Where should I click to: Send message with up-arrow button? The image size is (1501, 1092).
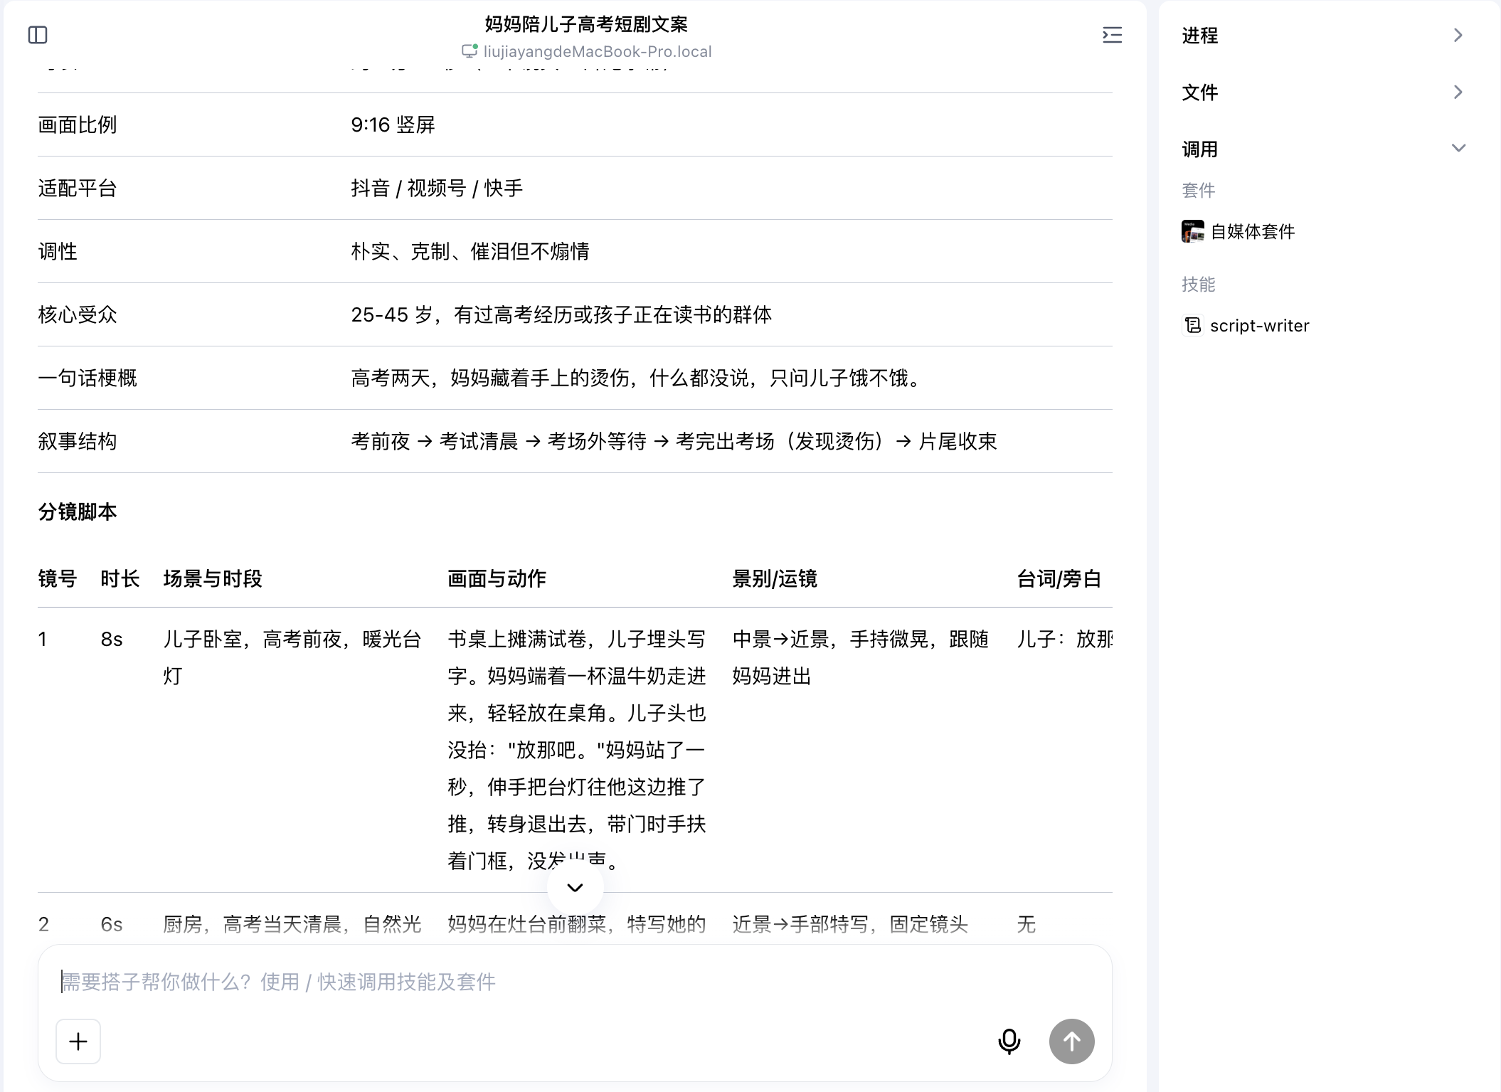click(1071, 1041)
